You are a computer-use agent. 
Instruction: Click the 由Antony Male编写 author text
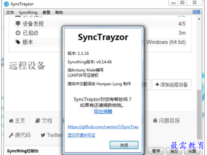click(86, 70)
